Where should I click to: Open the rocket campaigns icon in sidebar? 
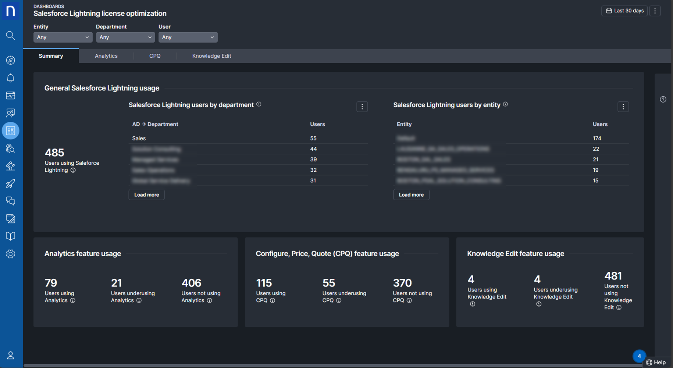tap(11, 183)
